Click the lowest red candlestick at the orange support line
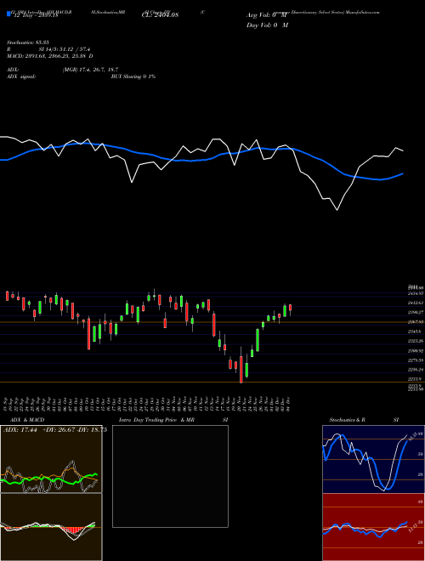The width and height of the screenshot is (425, 561). pos(241,369)
